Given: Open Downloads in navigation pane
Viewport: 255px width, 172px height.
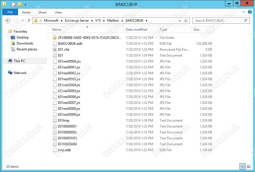Looking at the screenshot, I should point(25,43).
